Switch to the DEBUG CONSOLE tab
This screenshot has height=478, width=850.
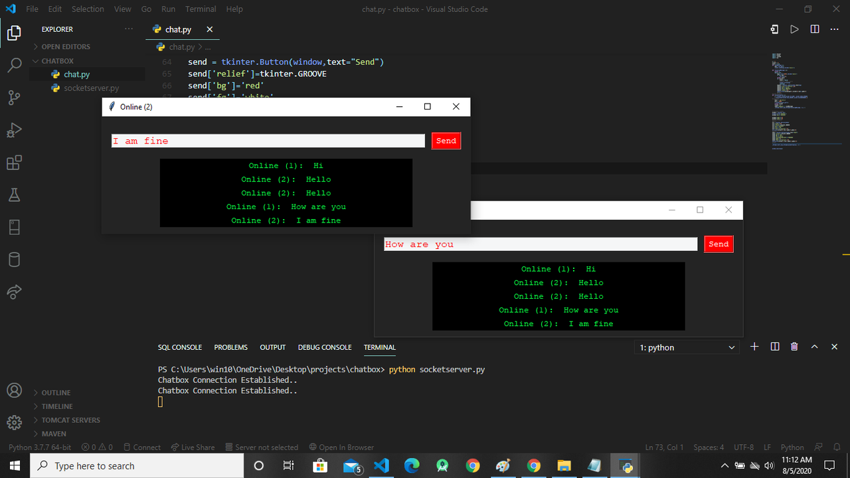click(325, 347)
